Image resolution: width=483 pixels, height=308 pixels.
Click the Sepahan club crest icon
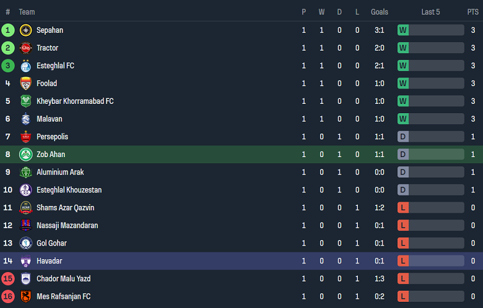pos(25,30)
